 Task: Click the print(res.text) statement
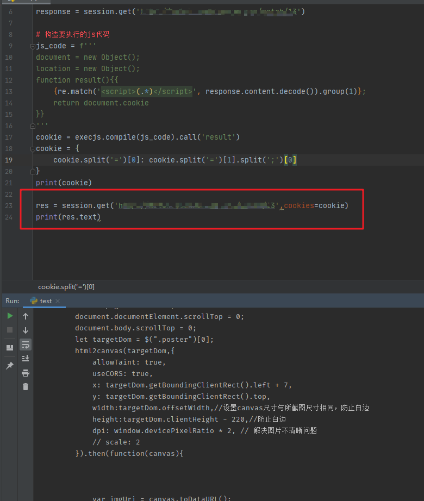pos(68,217)
